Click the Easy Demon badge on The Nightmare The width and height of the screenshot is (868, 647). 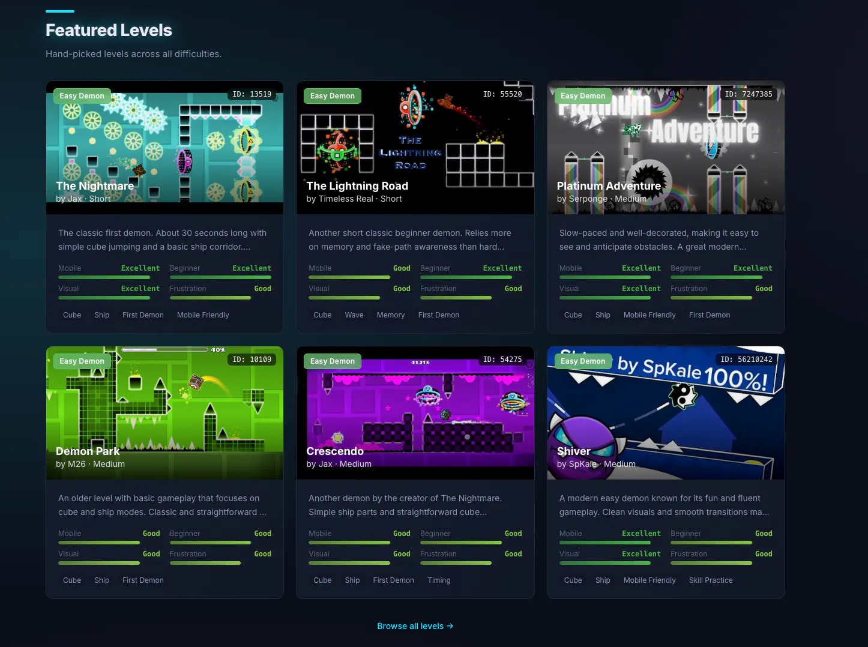(82, 96)
